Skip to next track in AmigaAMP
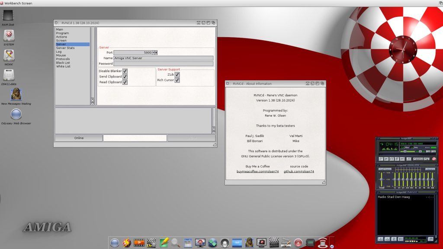Screen dimensions: 443x249 pos(403,159)
